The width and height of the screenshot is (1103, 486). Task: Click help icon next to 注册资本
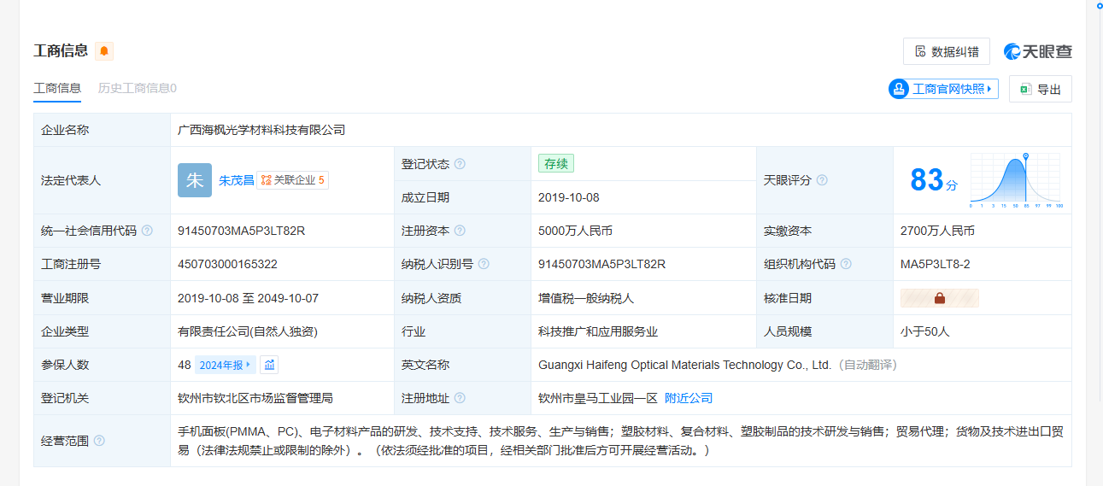point(460,231)
